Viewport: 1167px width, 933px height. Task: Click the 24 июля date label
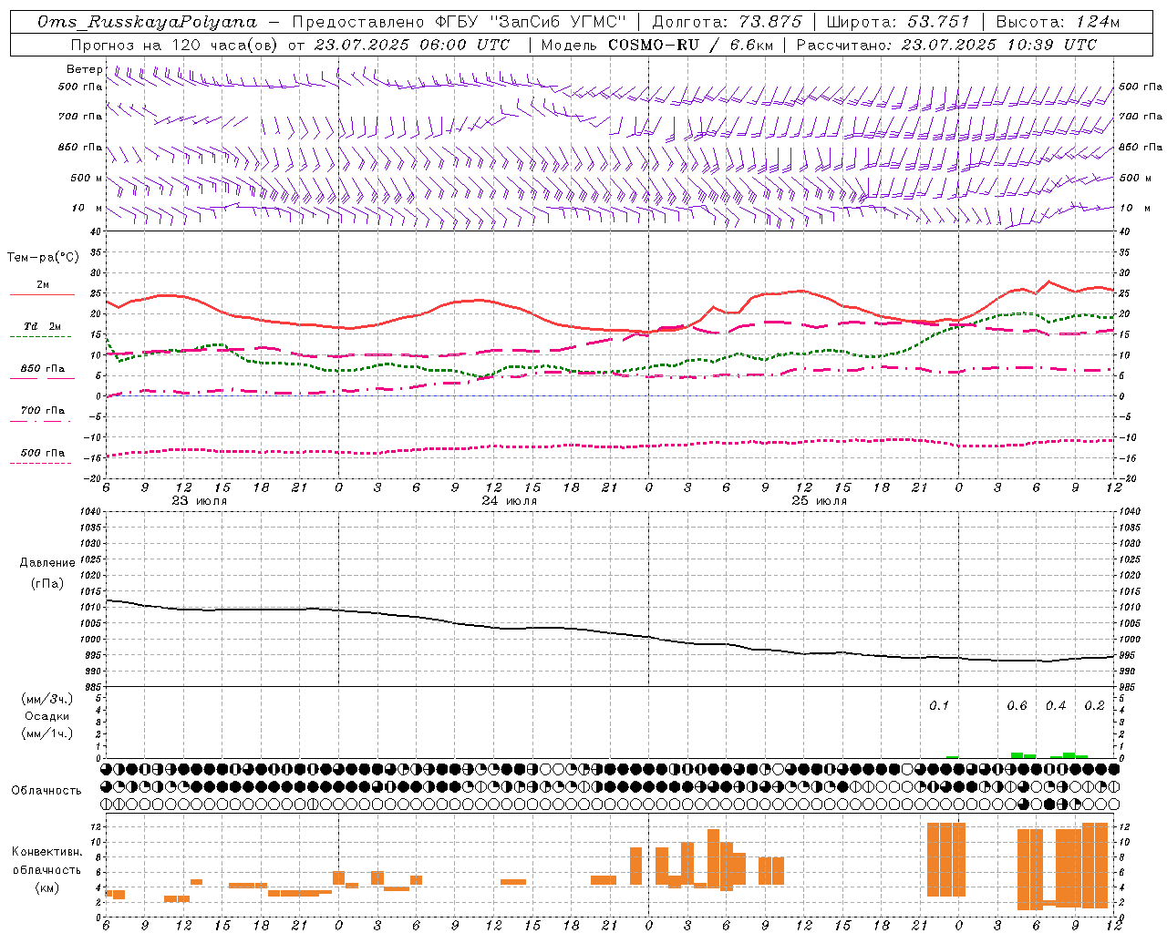click(x=510, y=501)
